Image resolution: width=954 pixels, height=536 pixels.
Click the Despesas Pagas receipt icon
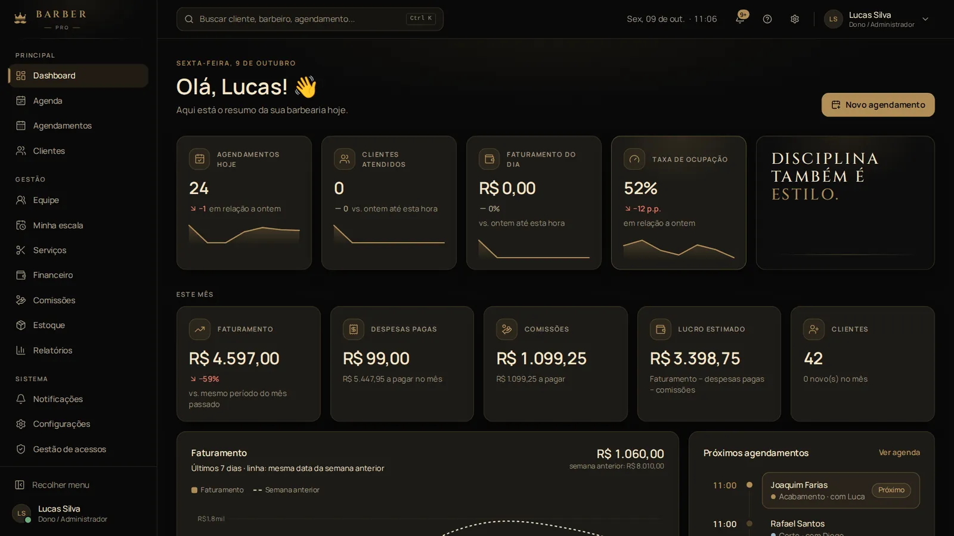[x=354, y=329]
